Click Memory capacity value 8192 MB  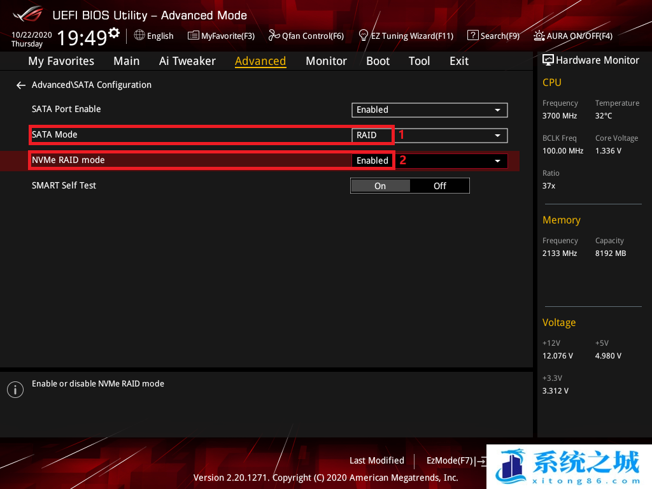click(x=611, y=253)
